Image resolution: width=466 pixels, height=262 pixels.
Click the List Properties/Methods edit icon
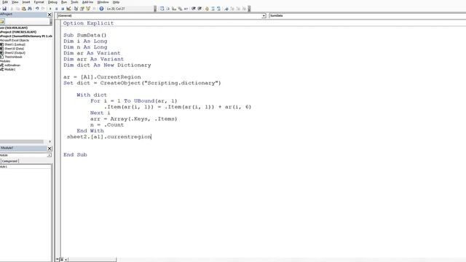point(162,9)
